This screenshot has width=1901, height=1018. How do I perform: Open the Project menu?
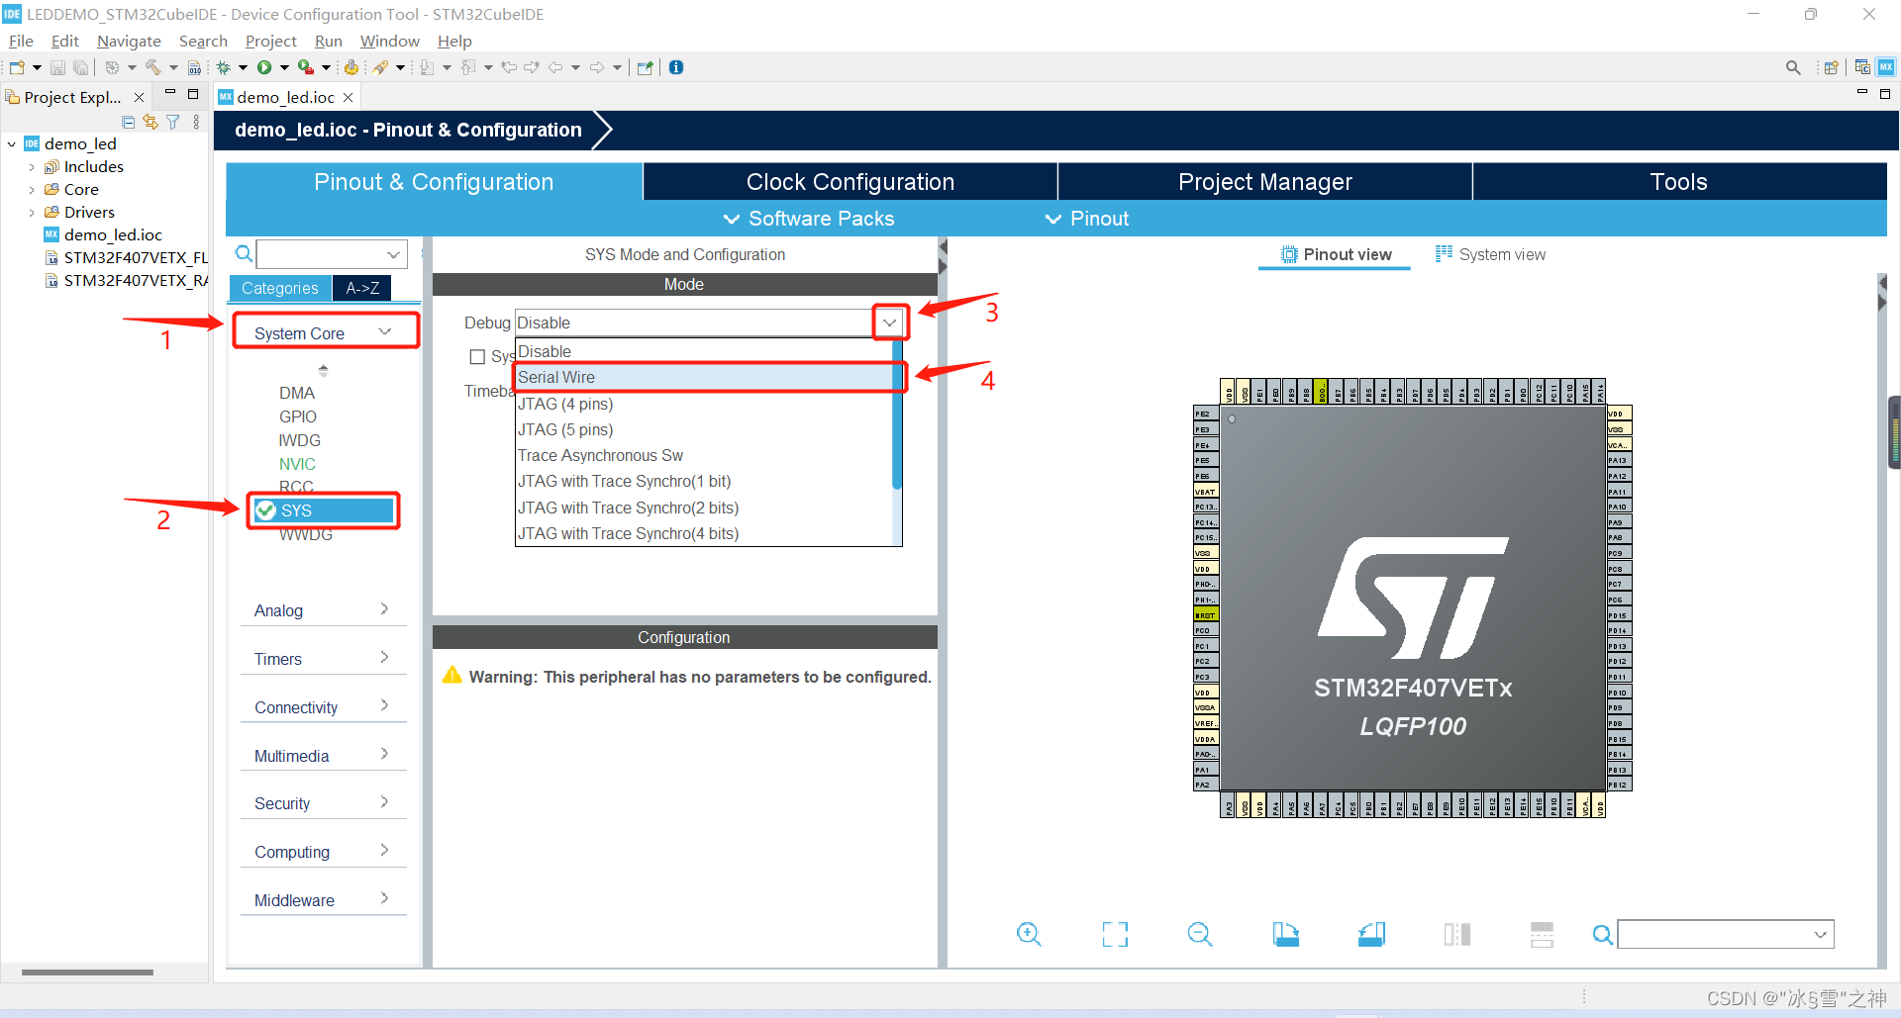tap(270, 41)
